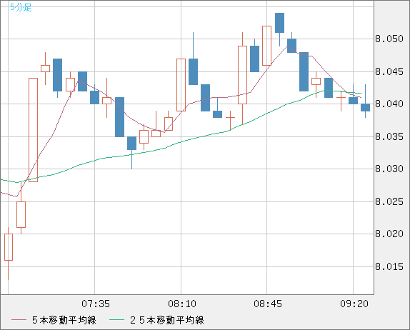This screenshot has height=330, width=410.
Task: Click the 07:35 time axis label
Action: pyautogui.click(x=96, y=304)
